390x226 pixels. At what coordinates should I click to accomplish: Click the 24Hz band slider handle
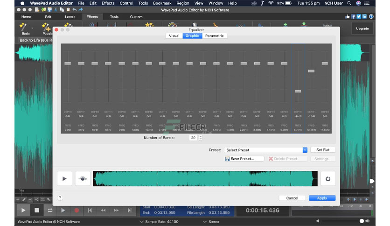click(68, 64)
